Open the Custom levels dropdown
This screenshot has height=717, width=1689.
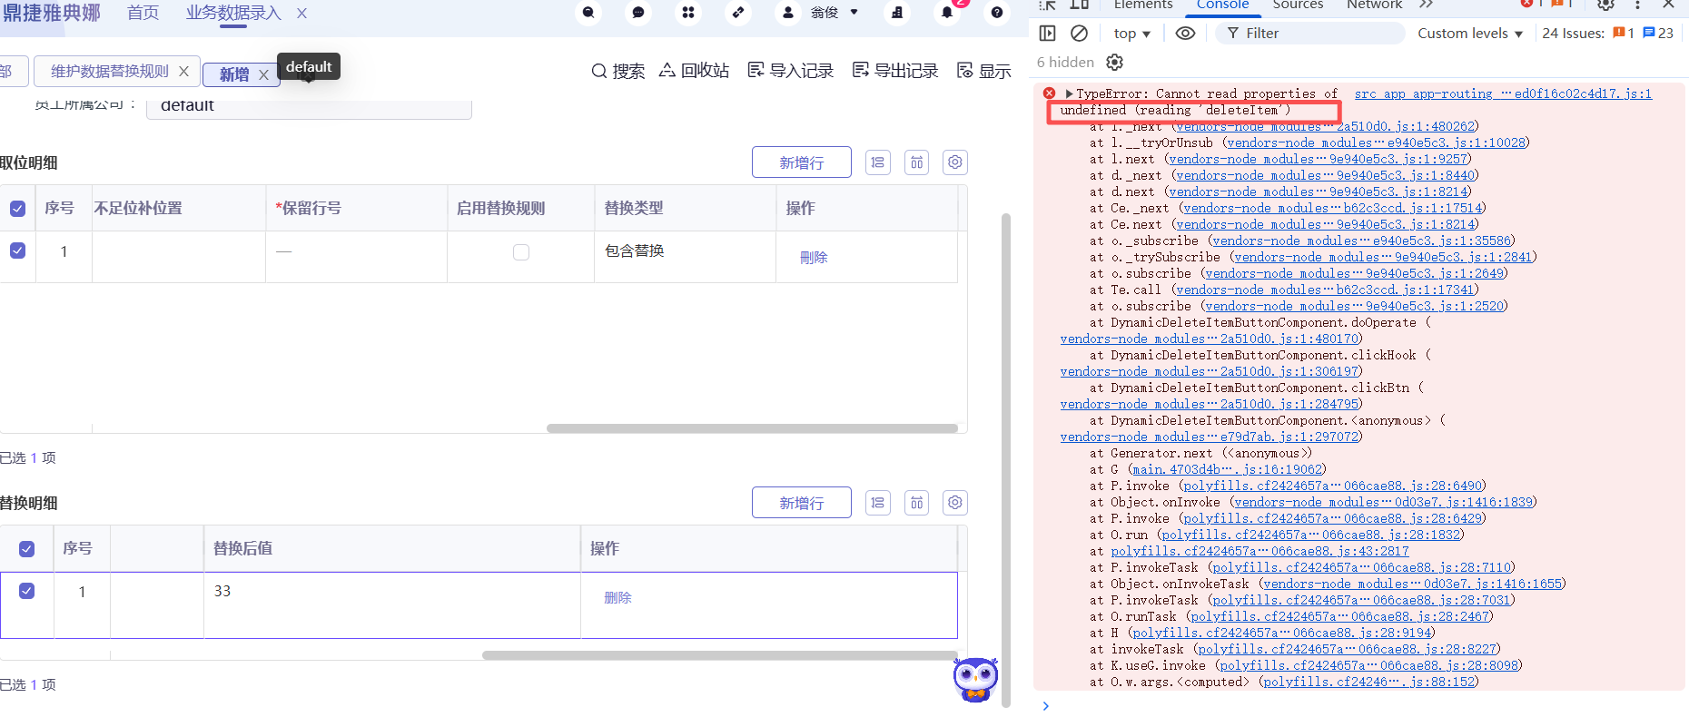point(1469,34)
